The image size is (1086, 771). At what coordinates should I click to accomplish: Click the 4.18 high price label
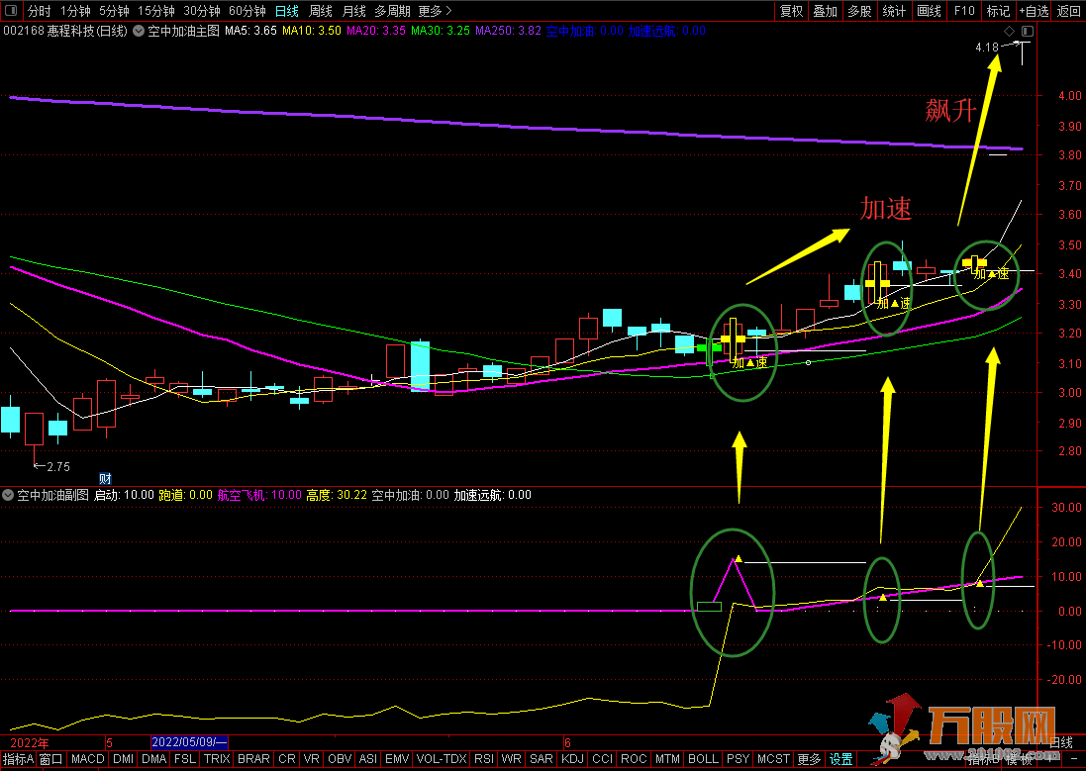click(x=987, y=48)
